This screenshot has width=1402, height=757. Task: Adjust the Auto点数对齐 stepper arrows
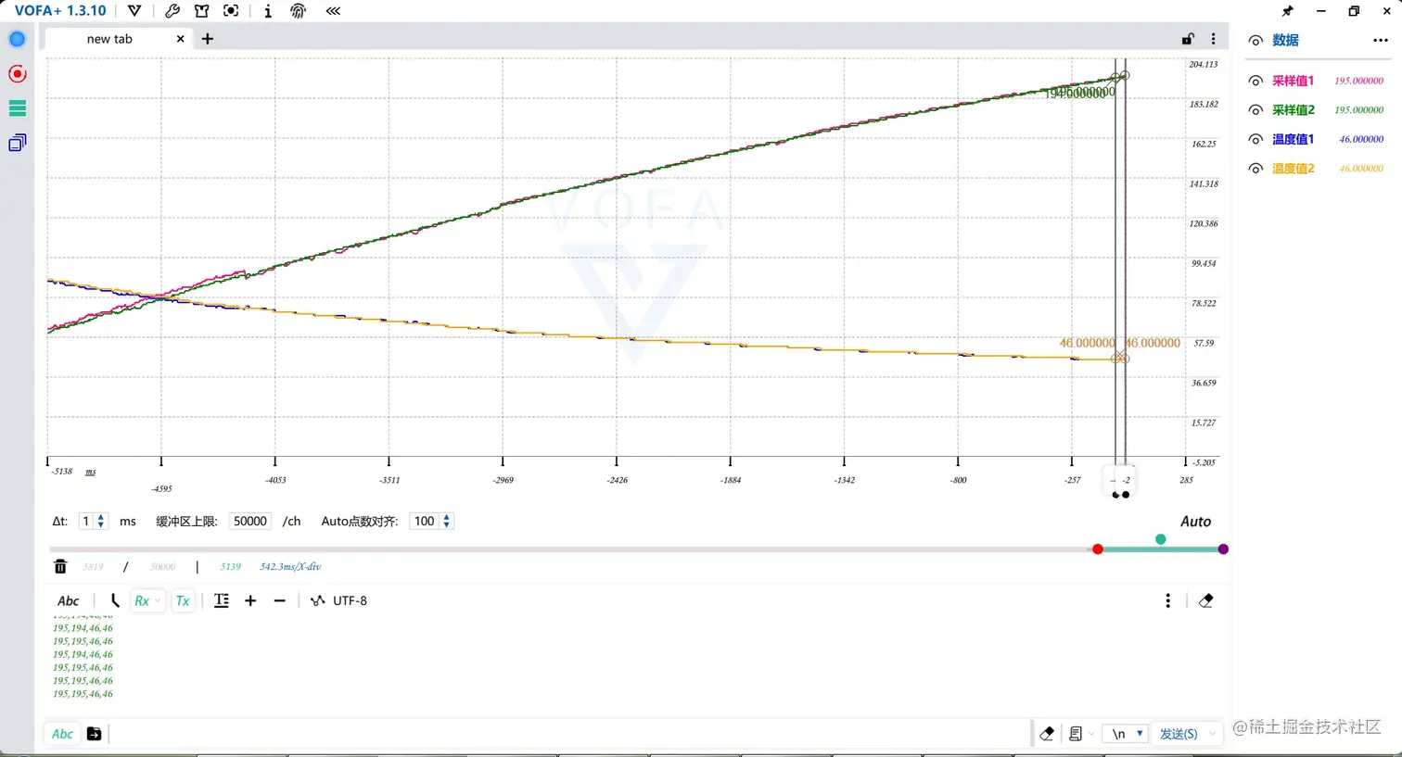(x=446, y=522)
